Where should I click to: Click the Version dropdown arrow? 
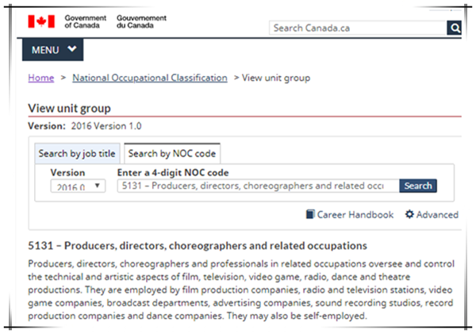[97, 186]
